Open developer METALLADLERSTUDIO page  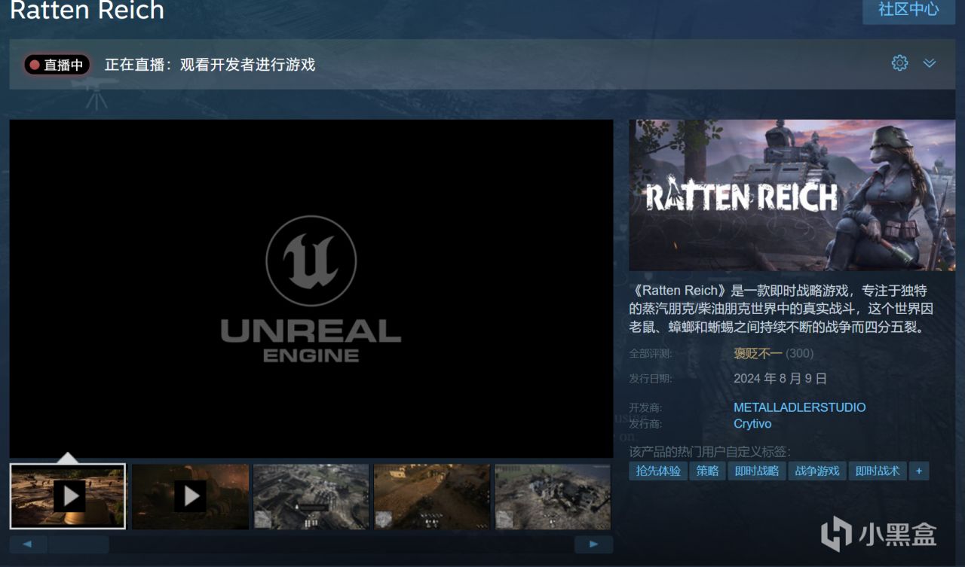(799, 407)
